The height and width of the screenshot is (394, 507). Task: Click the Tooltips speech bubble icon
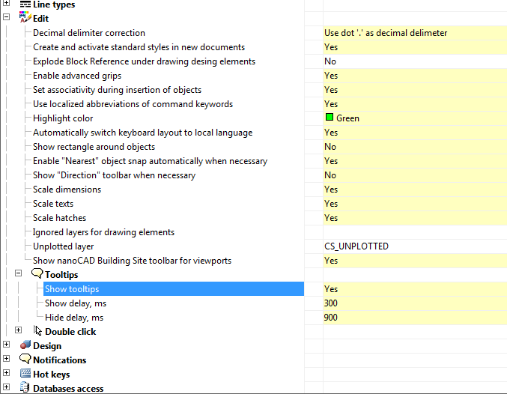(37, 275)
